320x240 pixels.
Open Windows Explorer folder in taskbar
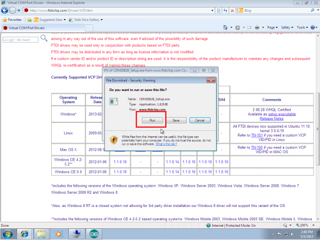[x=42, y=233]
